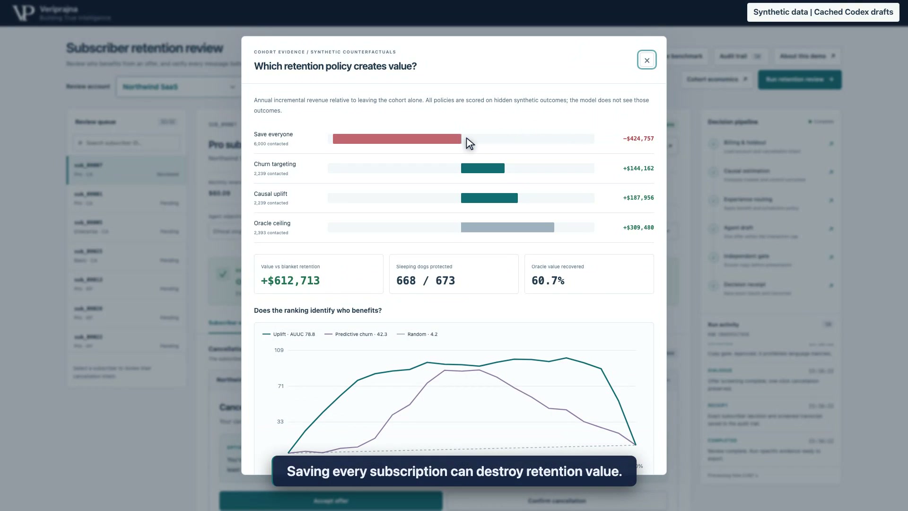Click the +$309,480 value
This screenshot has width=908, height=511.
coord(638,228)
